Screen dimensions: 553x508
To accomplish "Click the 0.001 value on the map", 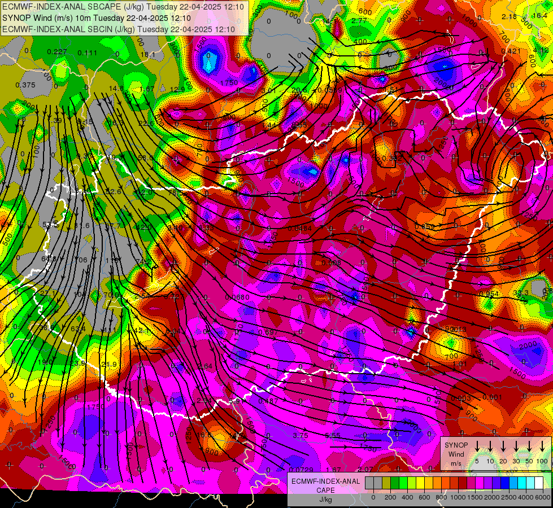I will [x=493, y=397].
